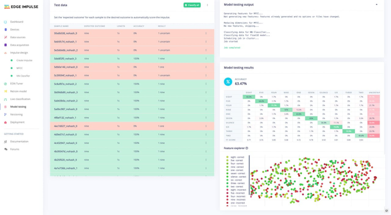Screen dimensions: 391x215
Task: Collapse the Model testing output panel
Action: (x=376, y=5)
